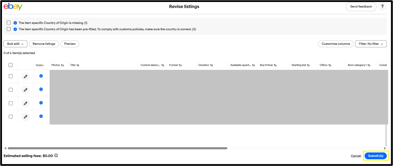
Task: Submit the 4 revised listings
Action: (376, 156)
